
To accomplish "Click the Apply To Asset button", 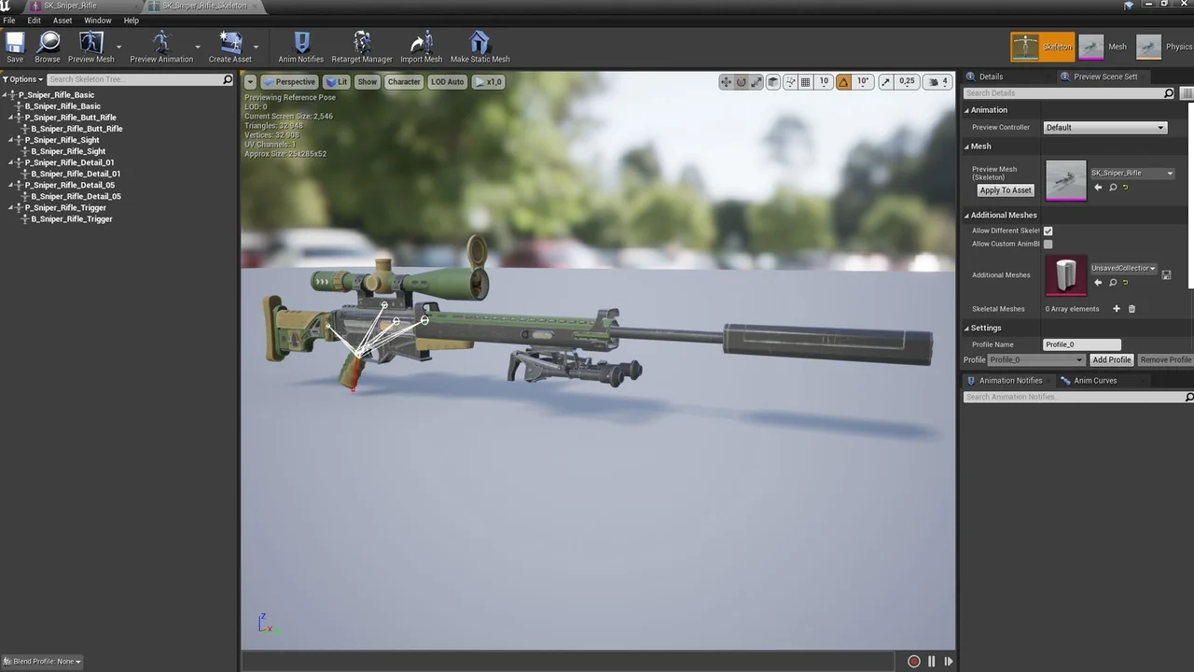I will 1005,189.
